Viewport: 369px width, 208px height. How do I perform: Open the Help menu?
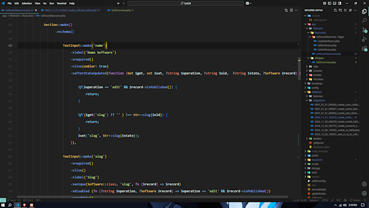click(x=72, y=3)
